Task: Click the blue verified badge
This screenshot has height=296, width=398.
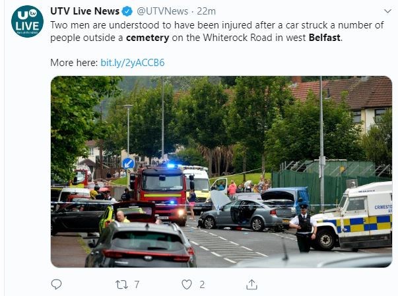Action: tap(127, 11)
